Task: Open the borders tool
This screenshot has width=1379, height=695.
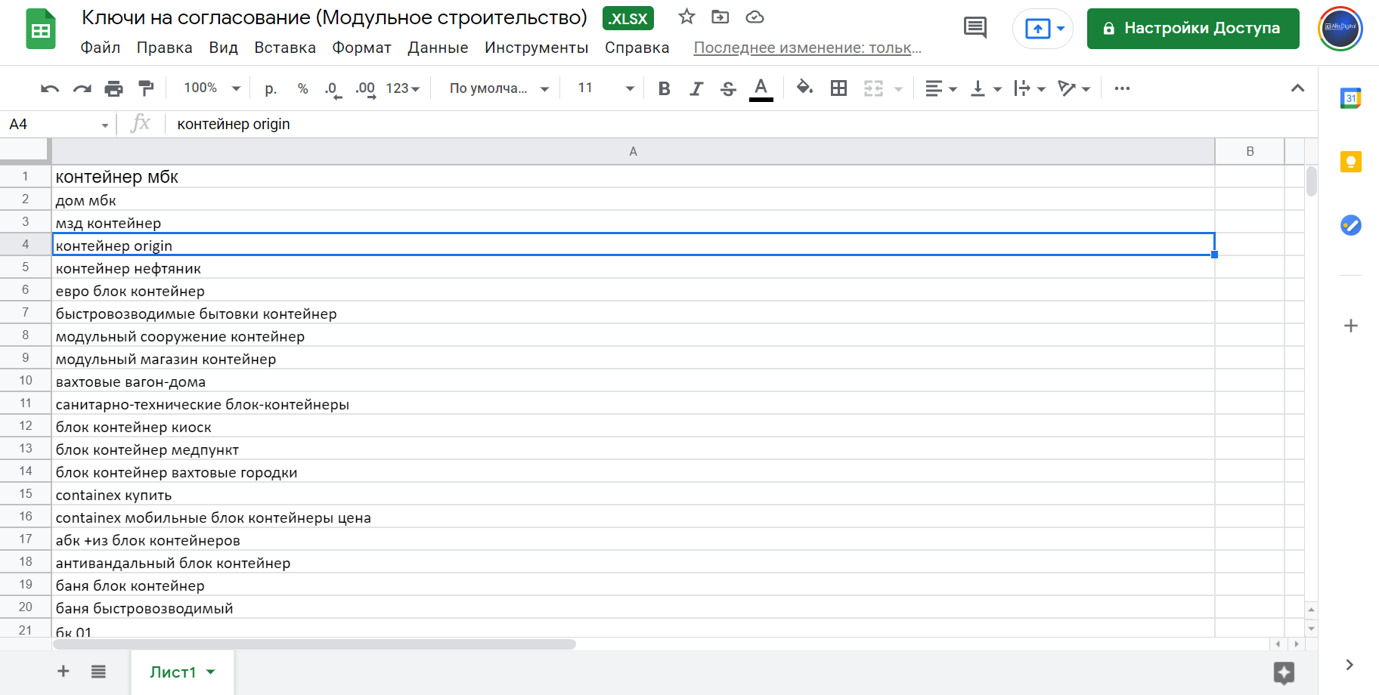Action: click(838, 88)
